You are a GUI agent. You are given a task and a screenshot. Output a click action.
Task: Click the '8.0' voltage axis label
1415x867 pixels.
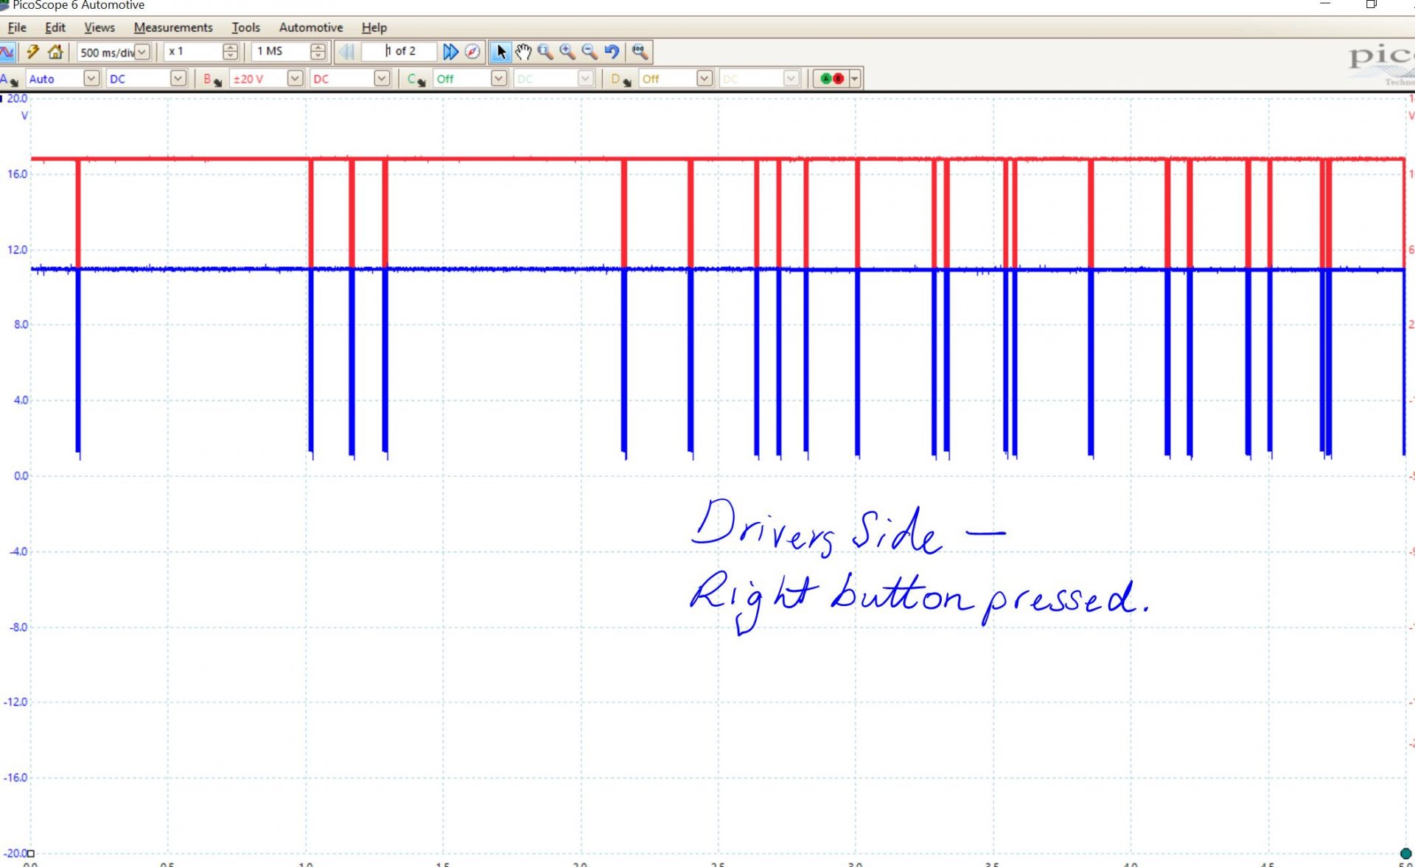pos(21,324)
